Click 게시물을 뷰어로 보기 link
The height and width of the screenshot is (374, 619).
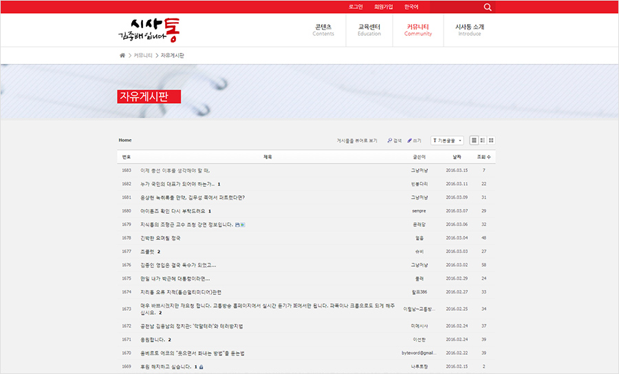pyautogui.click(x=357, y=140)
